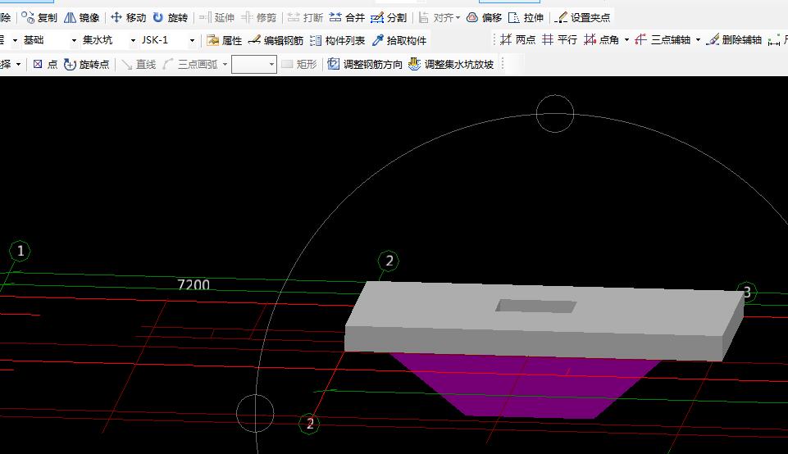Select the 镜像 (Mirror) tool

pos(82,17)
